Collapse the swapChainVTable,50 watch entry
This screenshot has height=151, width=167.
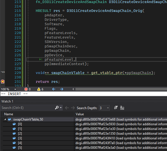(5, 119)
